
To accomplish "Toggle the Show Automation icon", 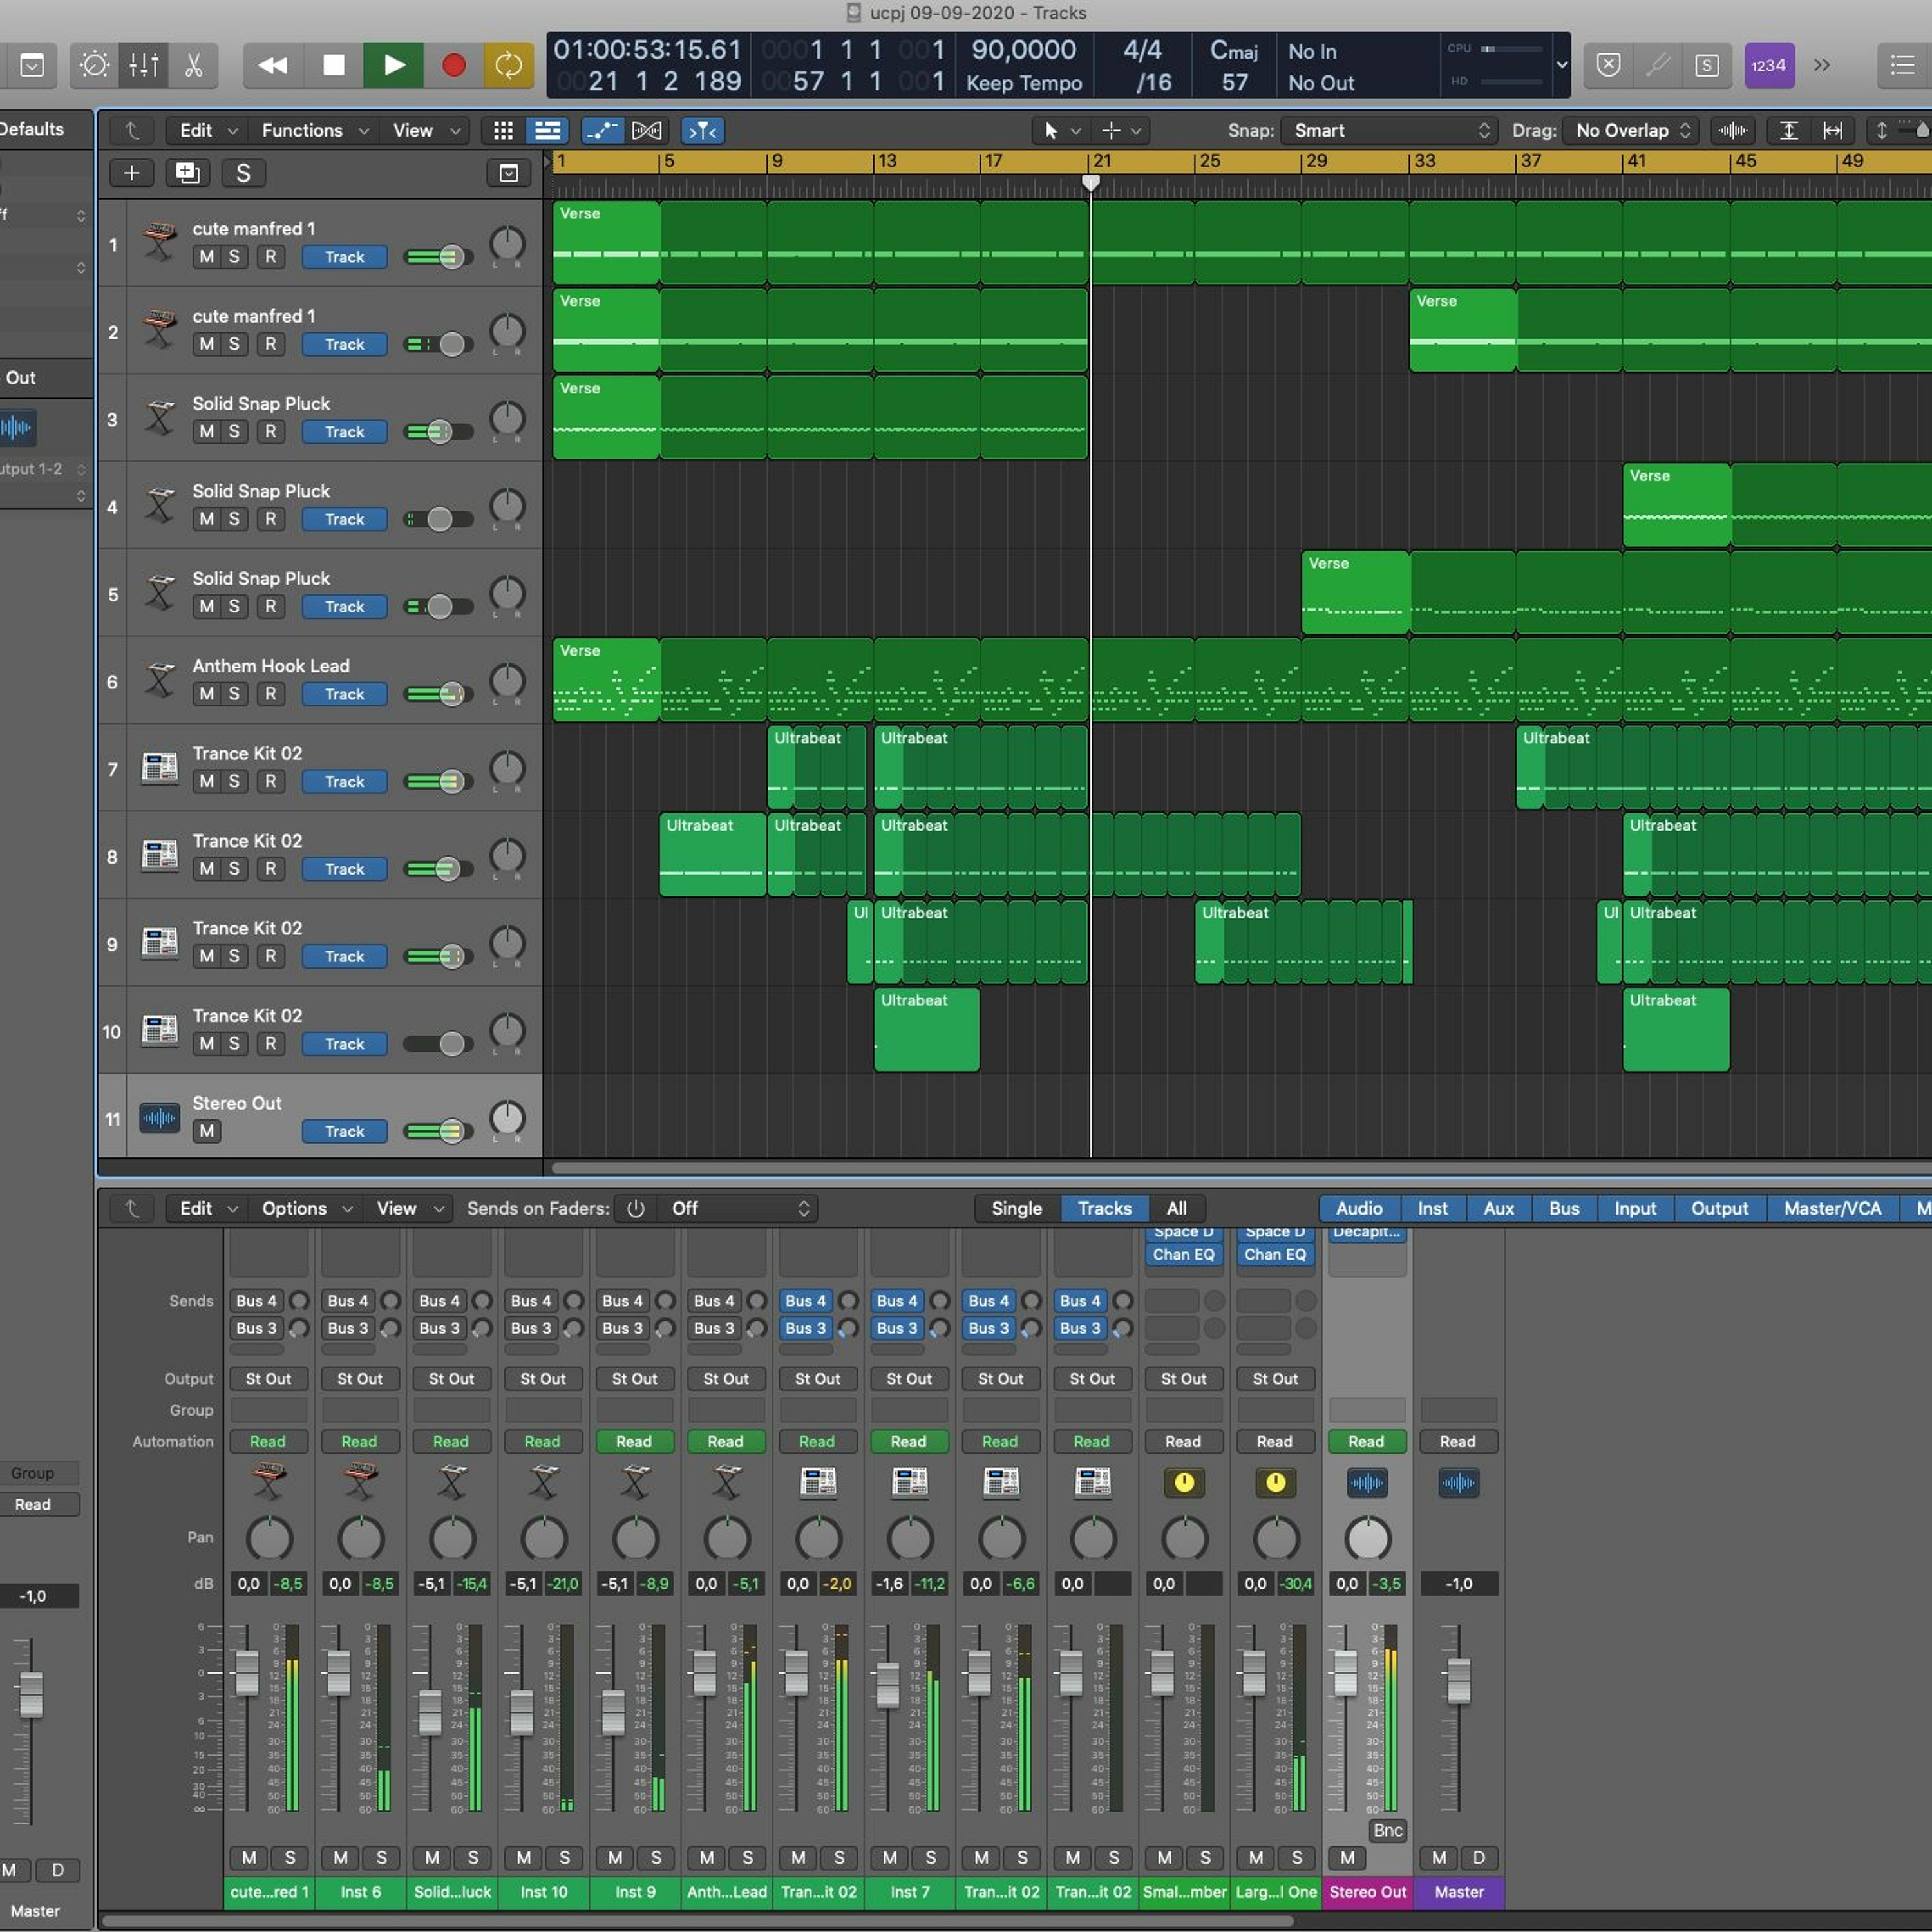I will click(x=602, y=130).
